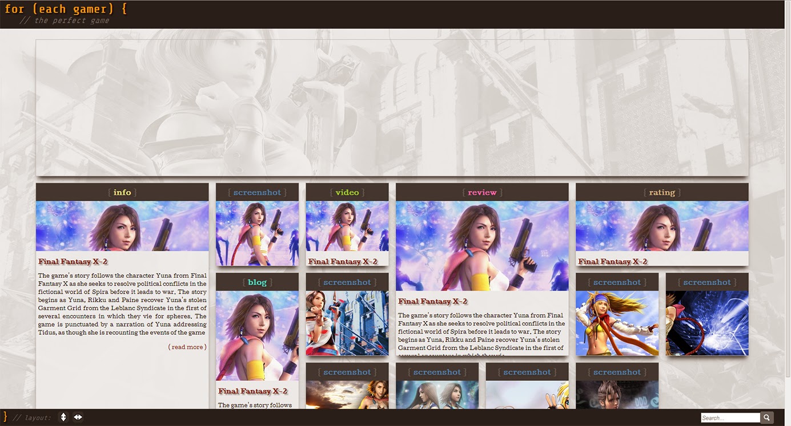791x426 pixels.
Task: Open the dark blue abstract light screenshot
Action: click(x=707, y=323)
